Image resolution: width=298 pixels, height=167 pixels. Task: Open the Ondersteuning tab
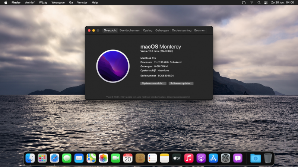point(181,30)
